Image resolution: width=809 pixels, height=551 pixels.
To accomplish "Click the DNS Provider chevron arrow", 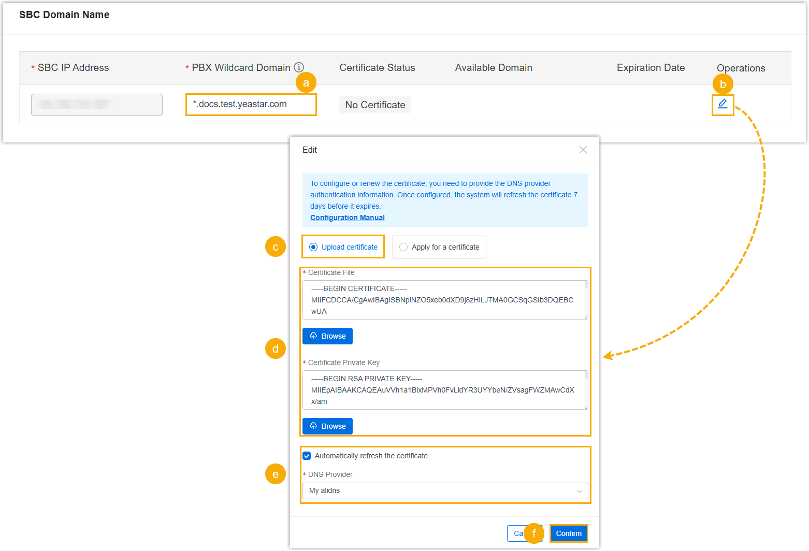I will point(579,491).
